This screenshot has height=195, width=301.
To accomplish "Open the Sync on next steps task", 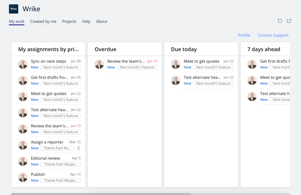I will [48, 61].
